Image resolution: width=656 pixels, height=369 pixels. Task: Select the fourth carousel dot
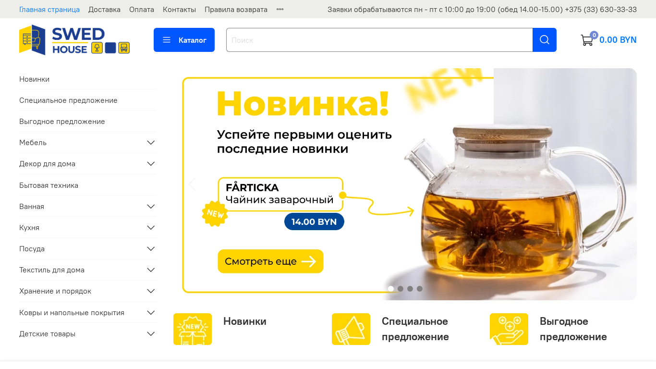coord(420,289)
